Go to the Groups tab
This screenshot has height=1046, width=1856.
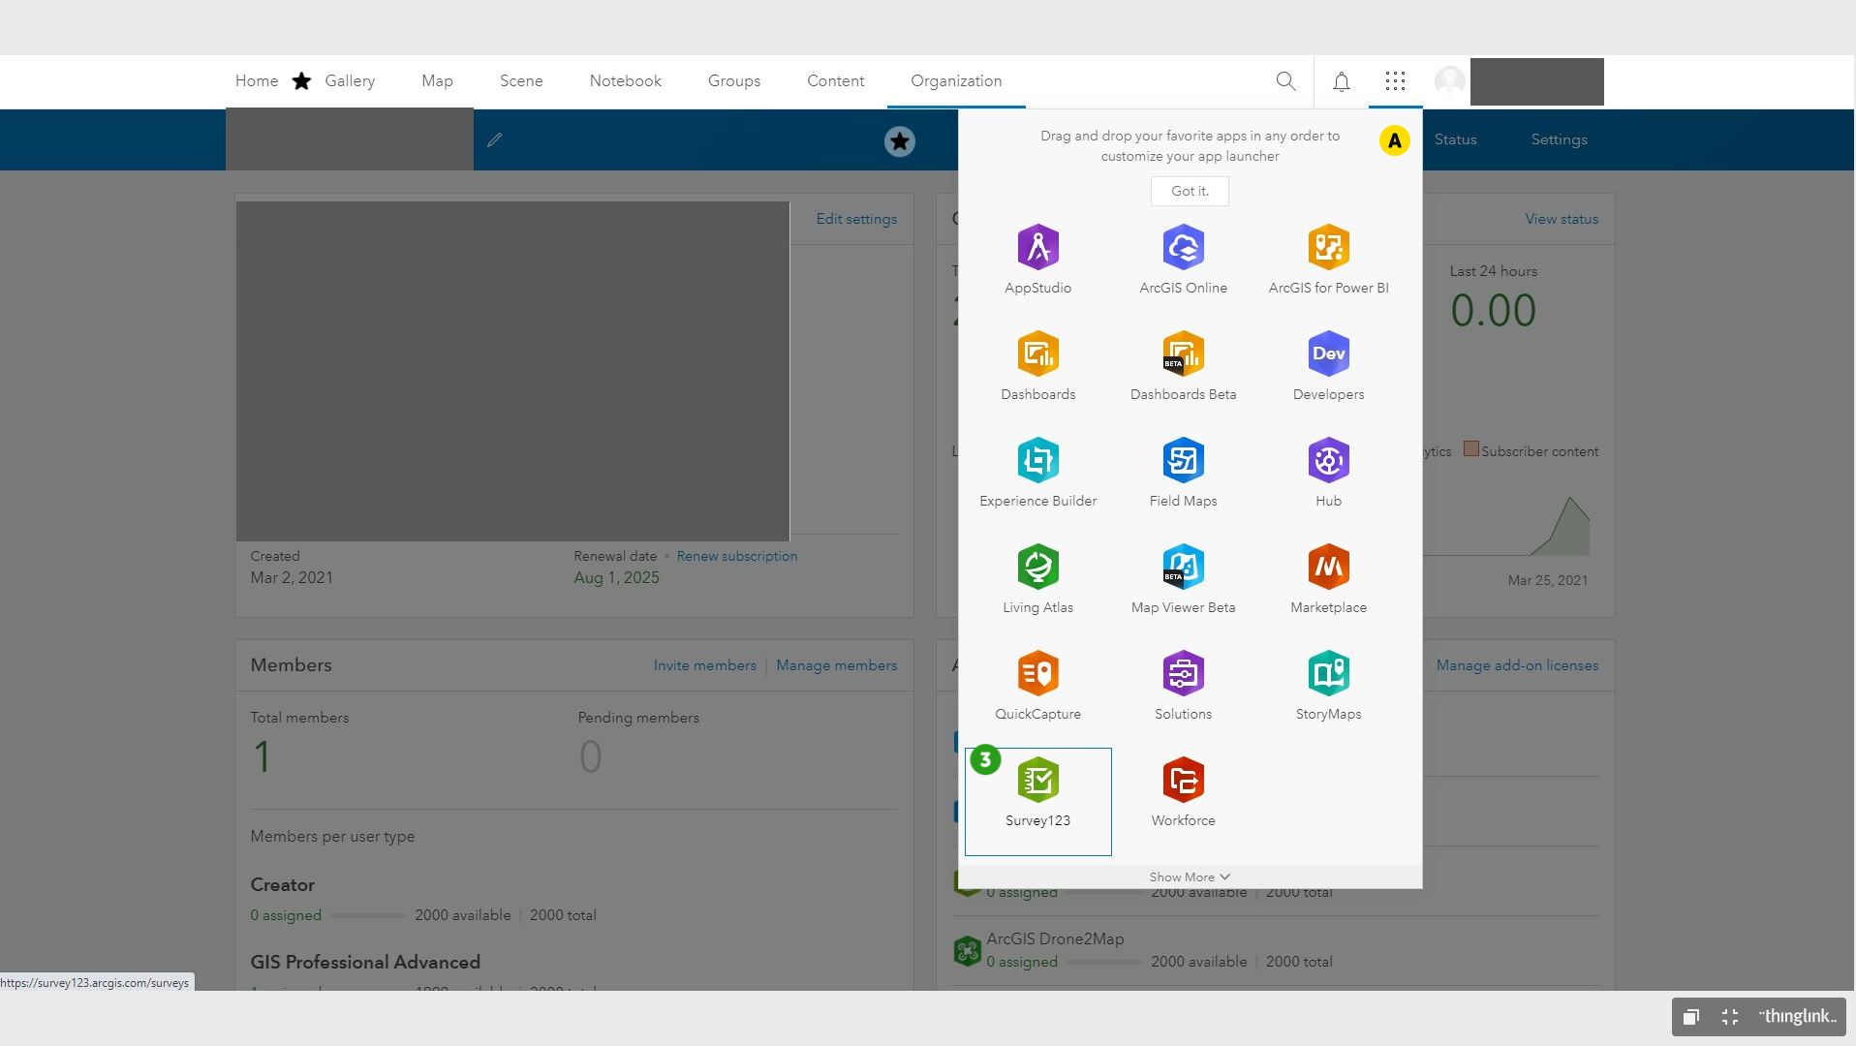[734, 81]
